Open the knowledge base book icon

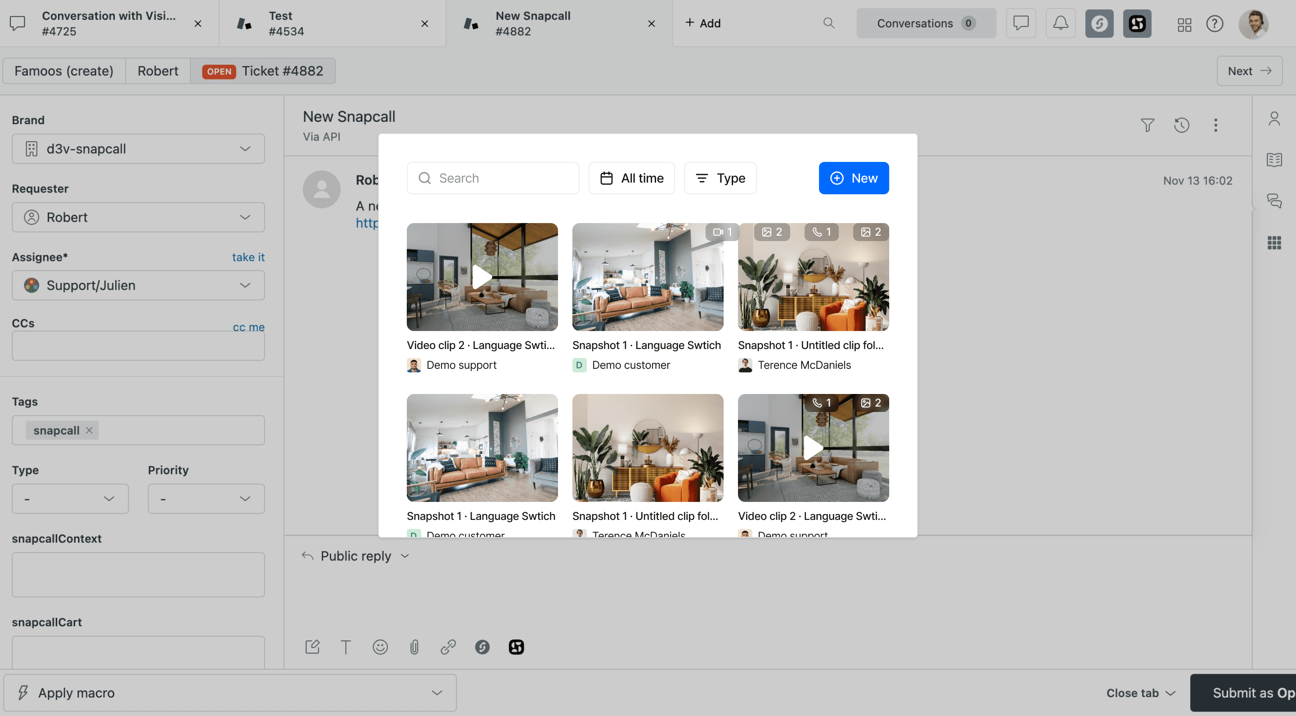[1274, 160]
